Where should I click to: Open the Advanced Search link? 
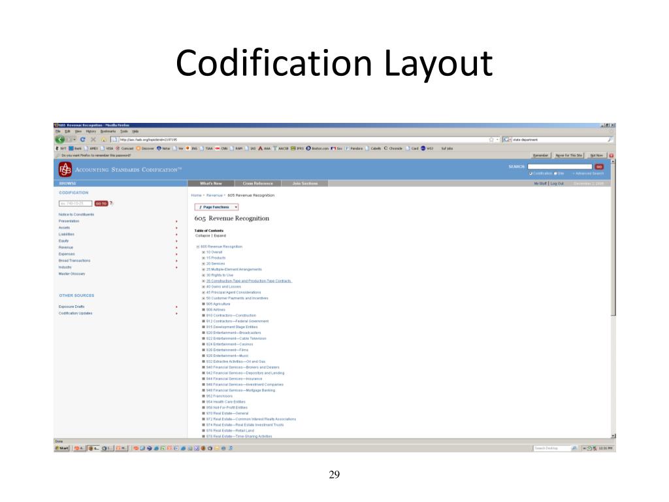coord(589,173)
